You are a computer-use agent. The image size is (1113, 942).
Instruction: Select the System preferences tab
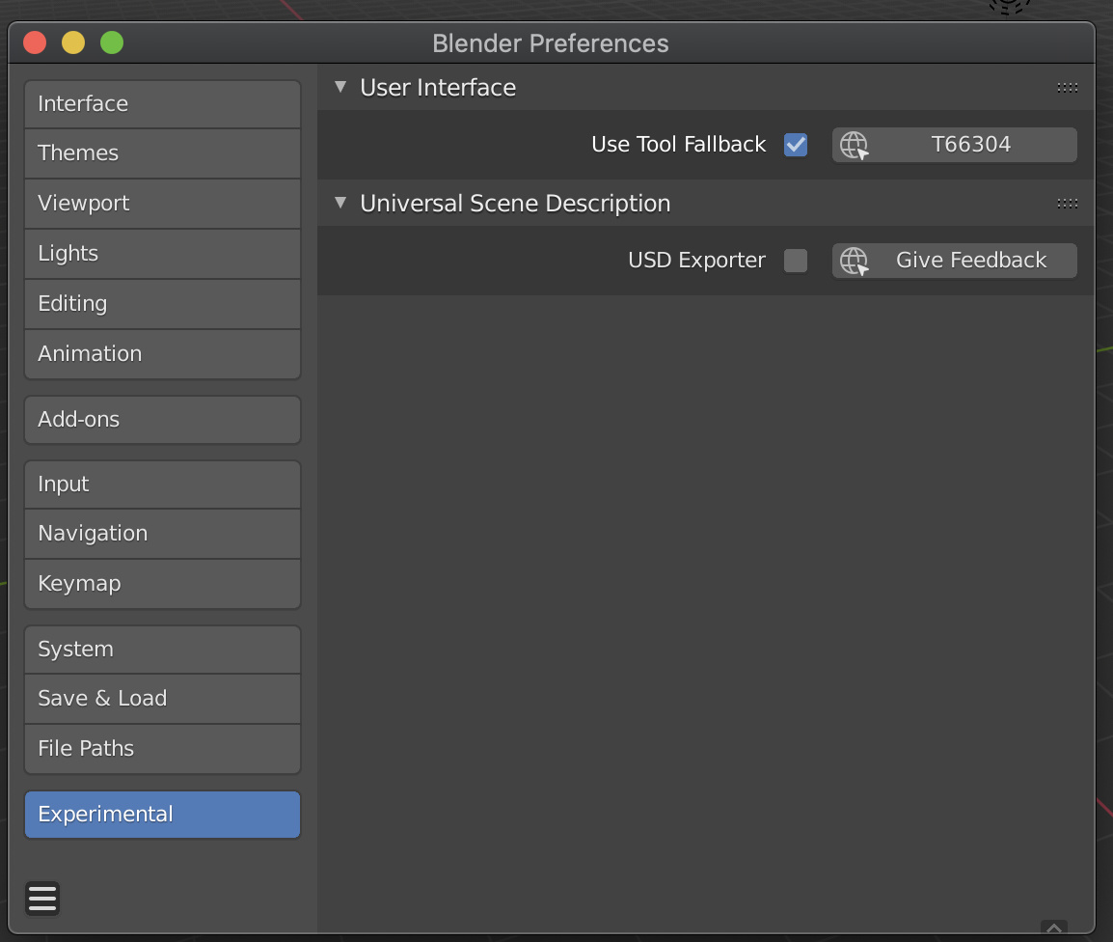(162, 649)
